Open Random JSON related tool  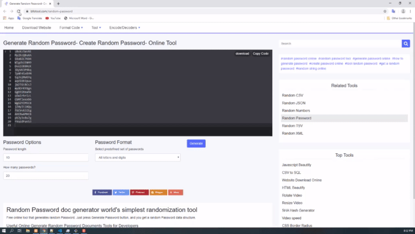tap(293, 103)
